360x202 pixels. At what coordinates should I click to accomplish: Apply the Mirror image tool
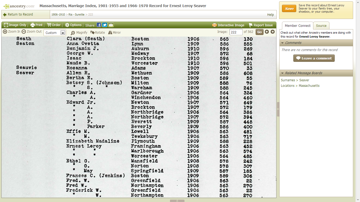114,33
